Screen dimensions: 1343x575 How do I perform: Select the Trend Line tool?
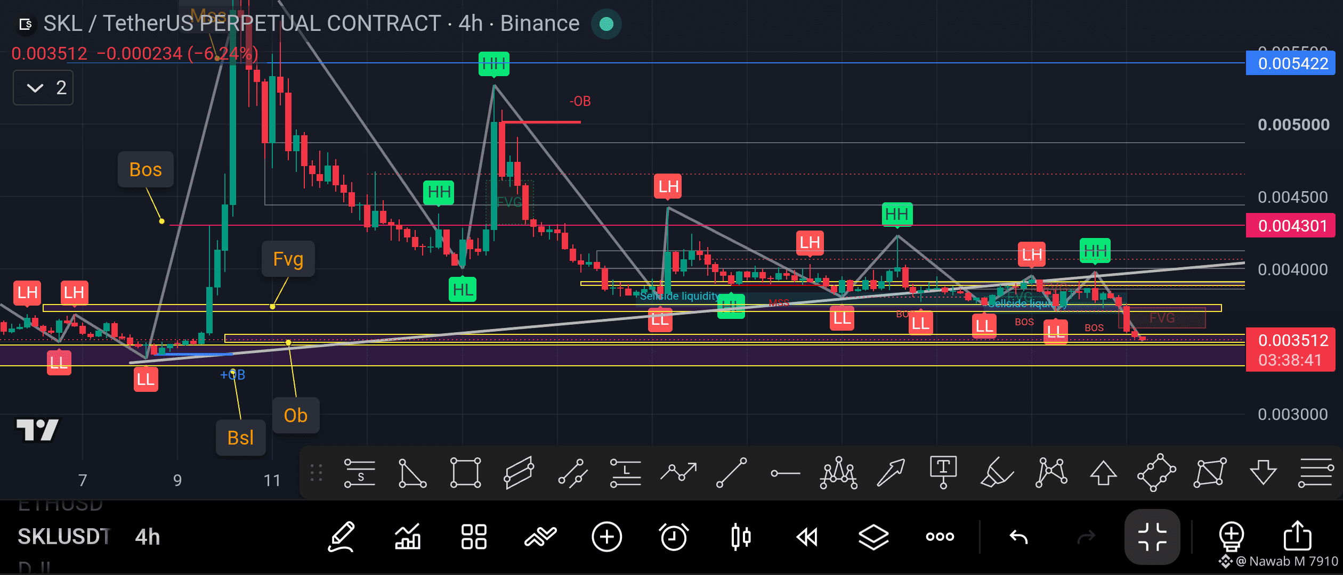[x=731, y=473]
